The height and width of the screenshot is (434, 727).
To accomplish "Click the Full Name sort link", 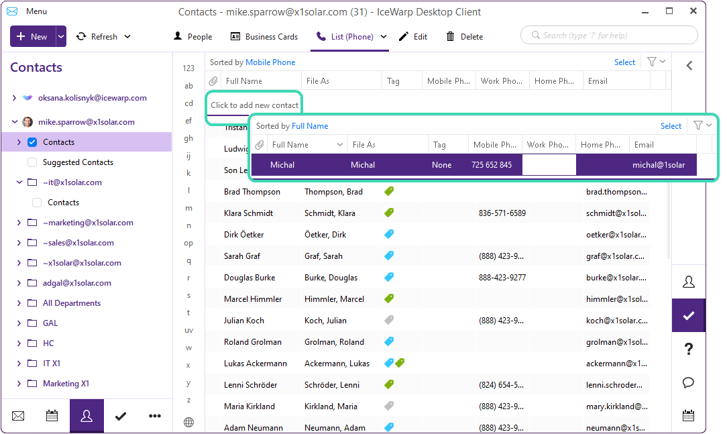I will click(x=310, y=126).
